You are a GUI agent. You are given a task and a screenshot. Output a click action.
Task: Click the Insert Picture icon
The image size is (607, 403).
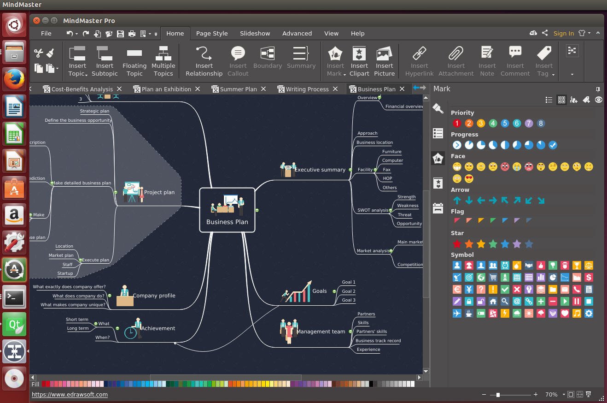pos(384,53)
